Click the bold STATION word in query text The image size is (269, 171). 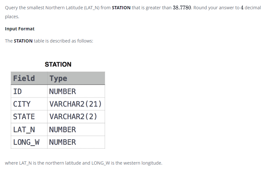click(x=121, y=8)
